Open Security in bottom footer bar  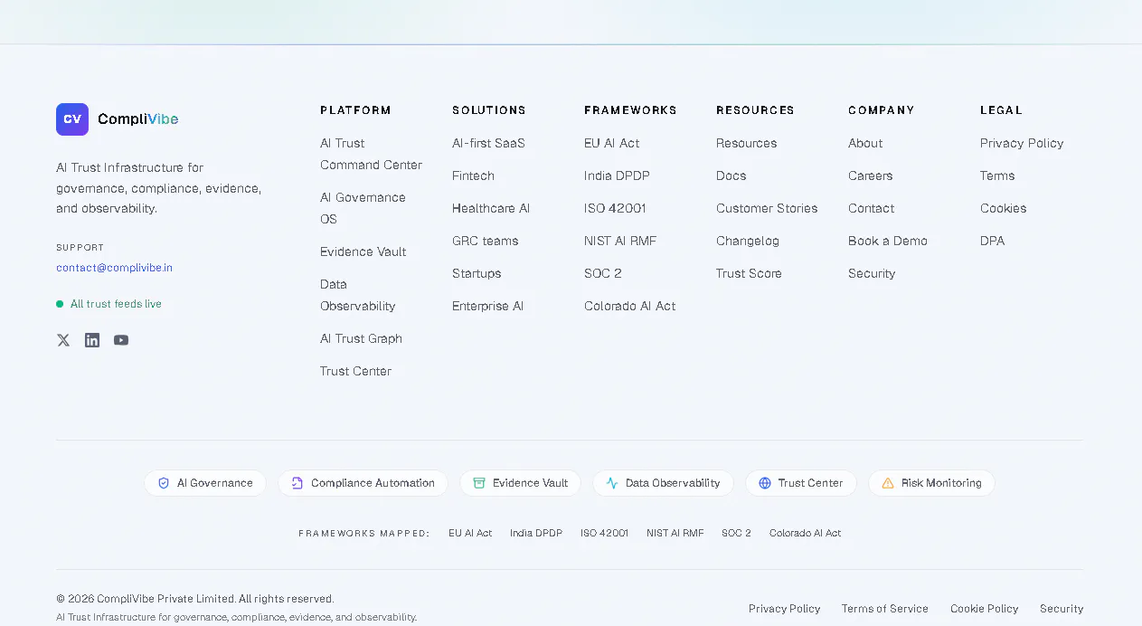[1062, 609]
